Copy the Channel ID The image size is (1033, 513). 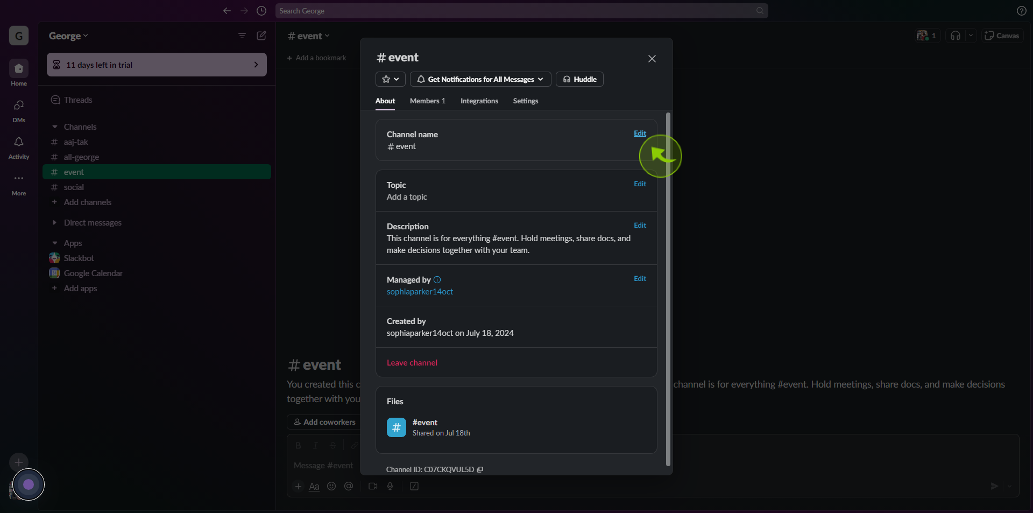pyautogui.click(x=480, y=469)
